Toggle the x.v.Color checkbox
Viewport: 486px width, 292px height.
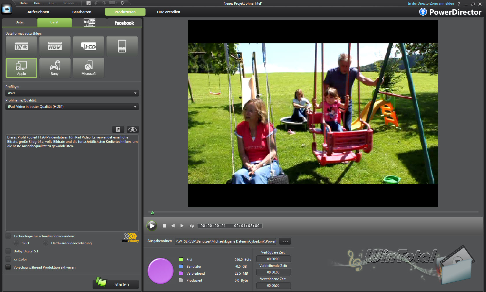pos(8,259)
